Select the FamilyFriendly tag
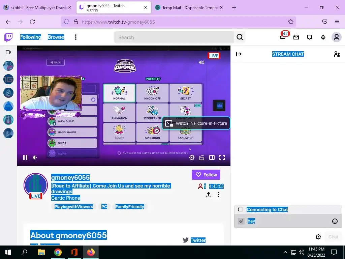The width and height of the screenshot is (345, 259). [x=130, y=207]
